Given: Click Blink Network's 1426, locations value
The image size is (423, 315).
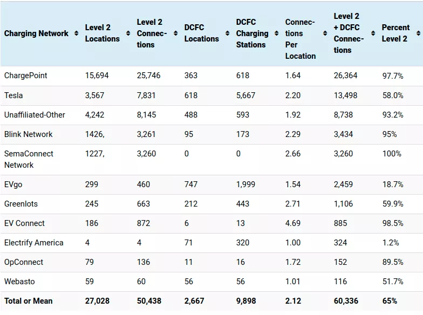Looking at the screenshot, I should click(x=95, y=134).
